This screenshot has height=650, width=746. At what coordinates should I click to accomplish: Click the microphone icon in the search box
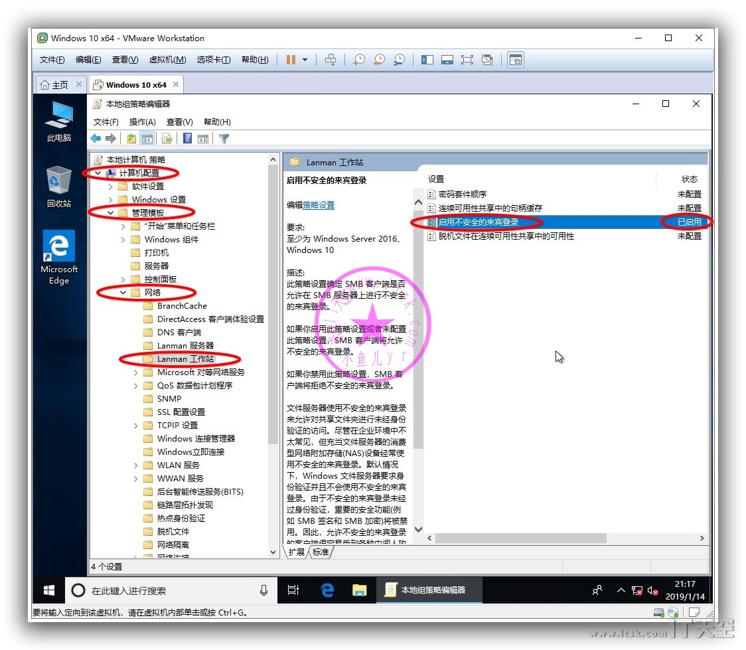[263, 590]
